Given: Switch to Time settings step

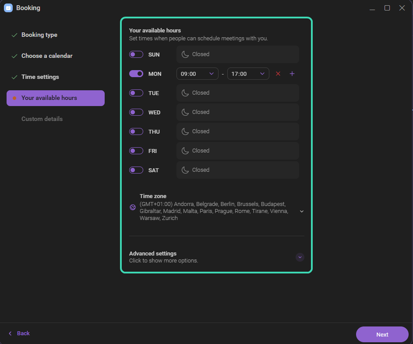Looking at the screenshot, I should (x=40, y=77).
